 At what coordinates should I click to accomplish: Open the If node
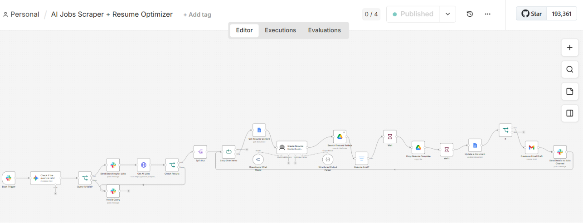click(x=505, y=130)
